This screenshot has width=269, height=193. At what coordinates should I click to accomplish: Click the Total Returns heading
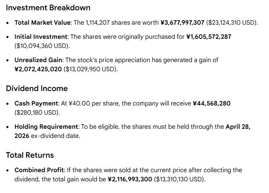[x=30, y=155]
